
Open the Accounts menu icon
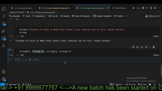click(x=4, y=72)
